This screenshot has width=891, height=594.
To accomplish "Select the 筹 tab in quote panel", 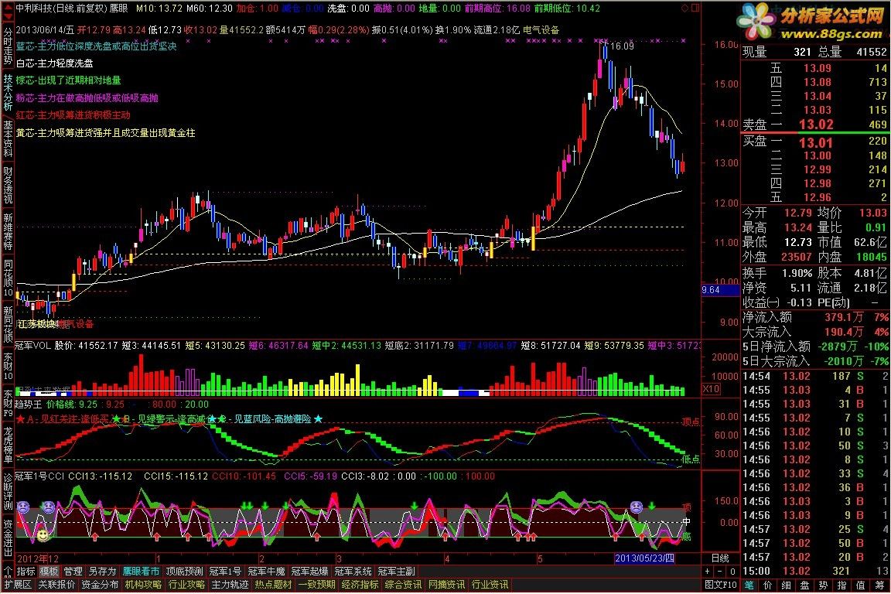I will tap(879, 585).
